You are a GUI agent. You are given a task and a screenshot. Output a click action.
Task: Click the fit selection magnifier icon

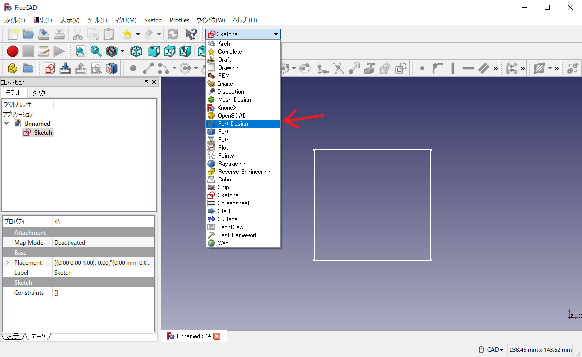96,51
